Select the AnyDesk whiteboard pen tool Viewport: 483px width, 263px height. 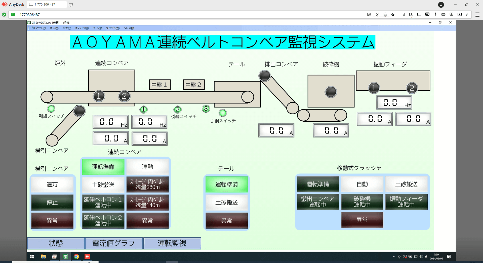coord(468,14)
